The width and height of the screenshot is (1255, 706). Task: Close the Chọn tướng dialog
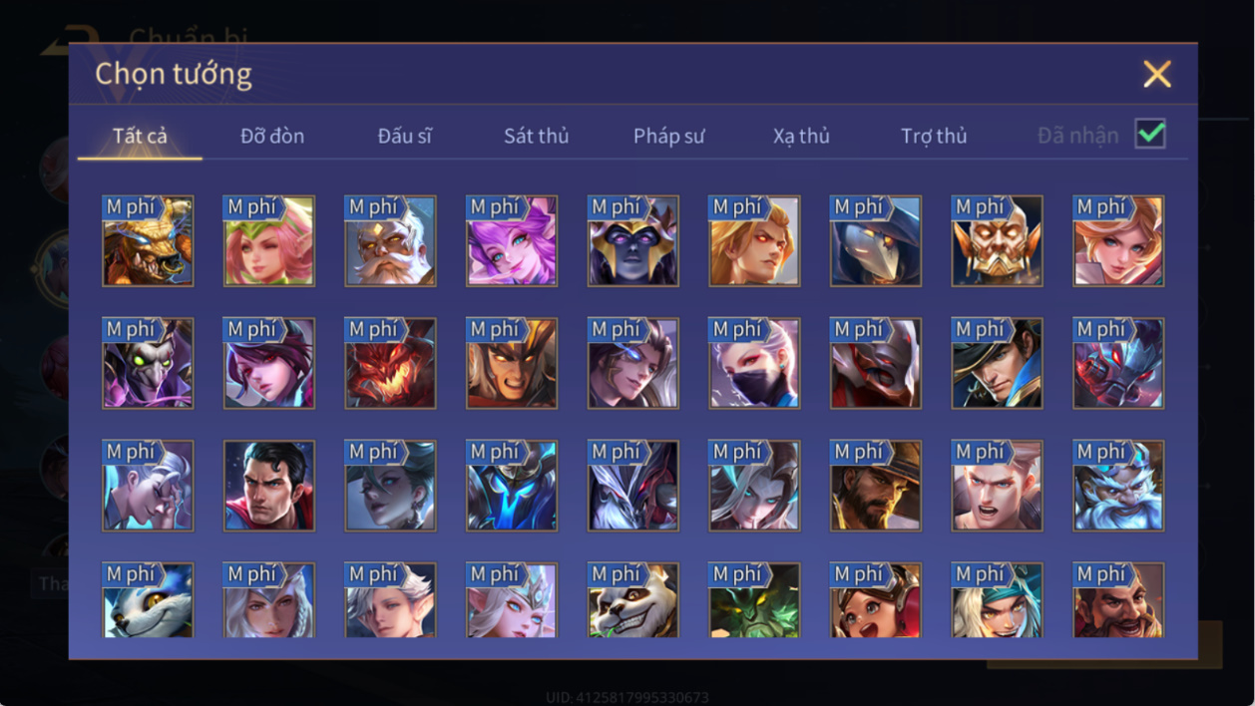click(x=1157, y=74)
